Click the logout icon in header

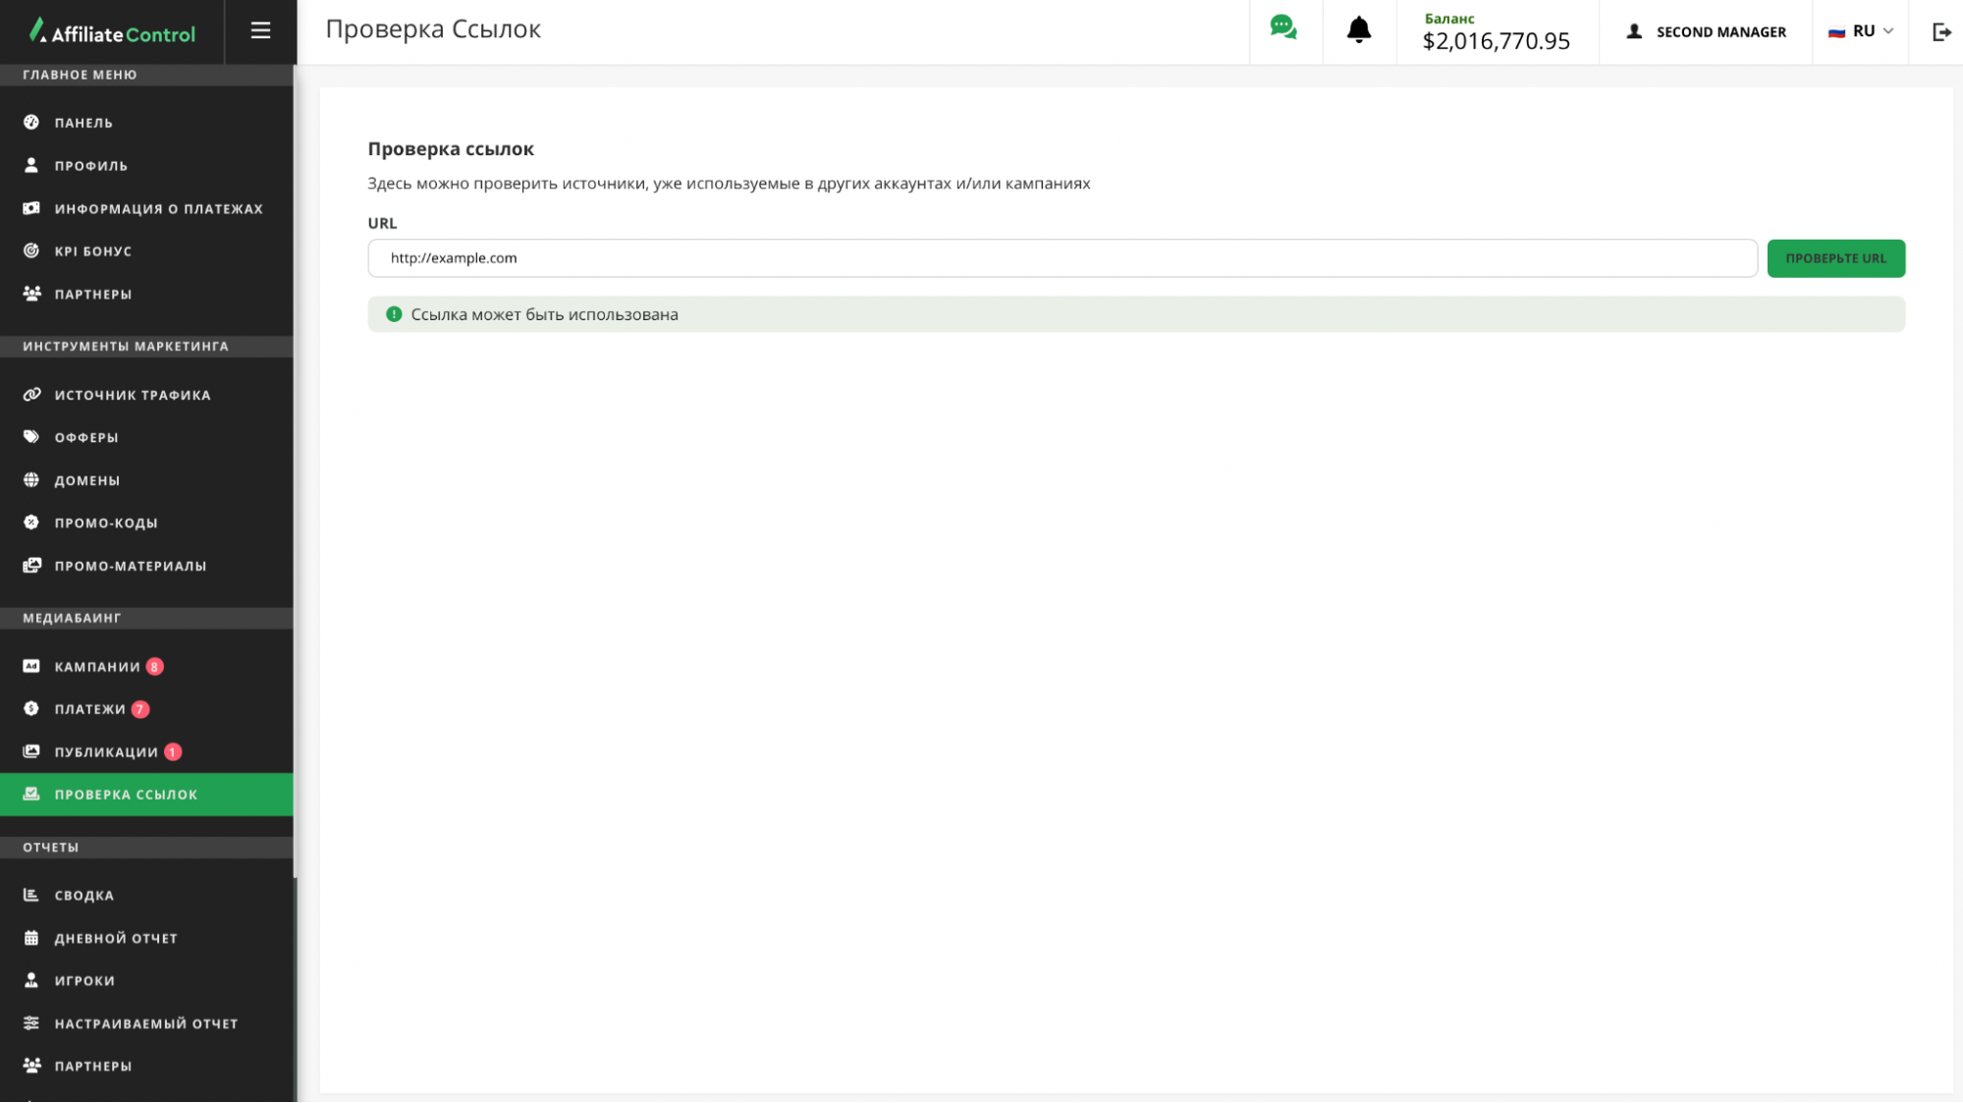[x=1940, y=32]
